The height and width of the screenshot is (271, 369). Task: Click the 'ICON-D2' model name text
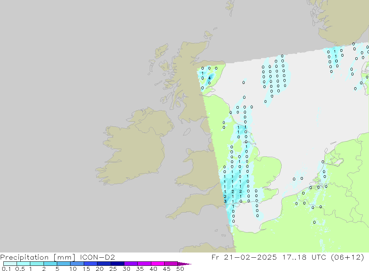click(x=97, y=257)
